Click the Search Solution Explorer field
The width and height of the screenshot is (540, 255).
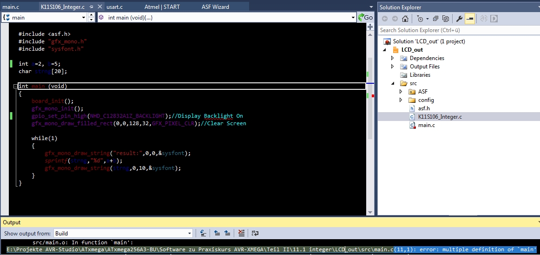pyautogui.click(x=459, y=30)
